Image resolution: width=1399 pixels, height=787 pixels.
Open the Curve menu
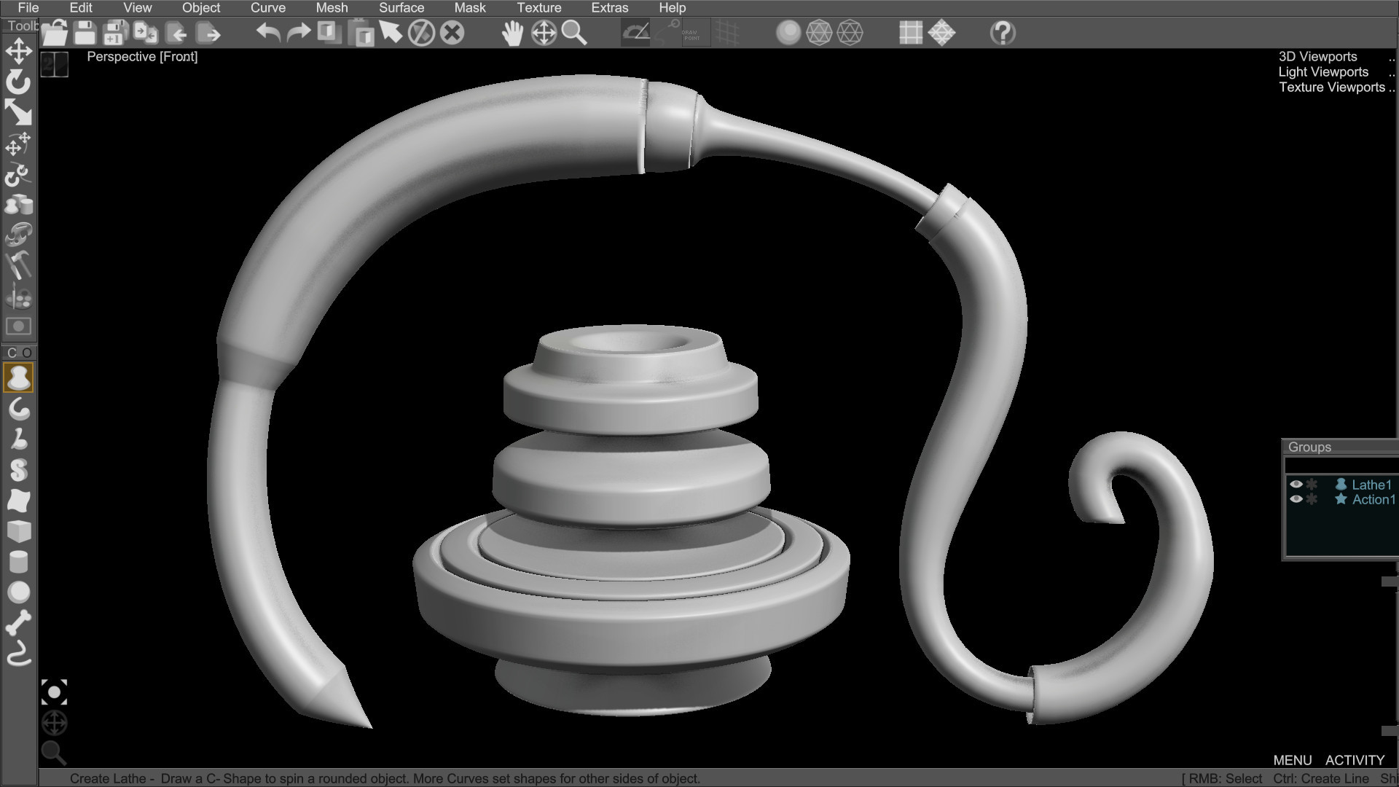coord(267,7)
